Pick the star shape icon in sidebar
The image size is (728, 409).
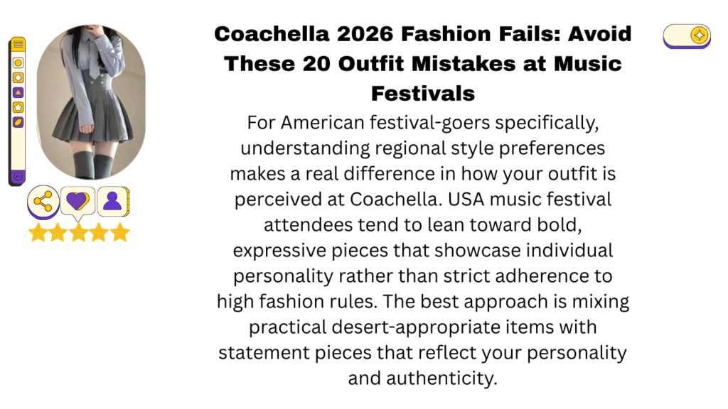[x=18, y=107]
